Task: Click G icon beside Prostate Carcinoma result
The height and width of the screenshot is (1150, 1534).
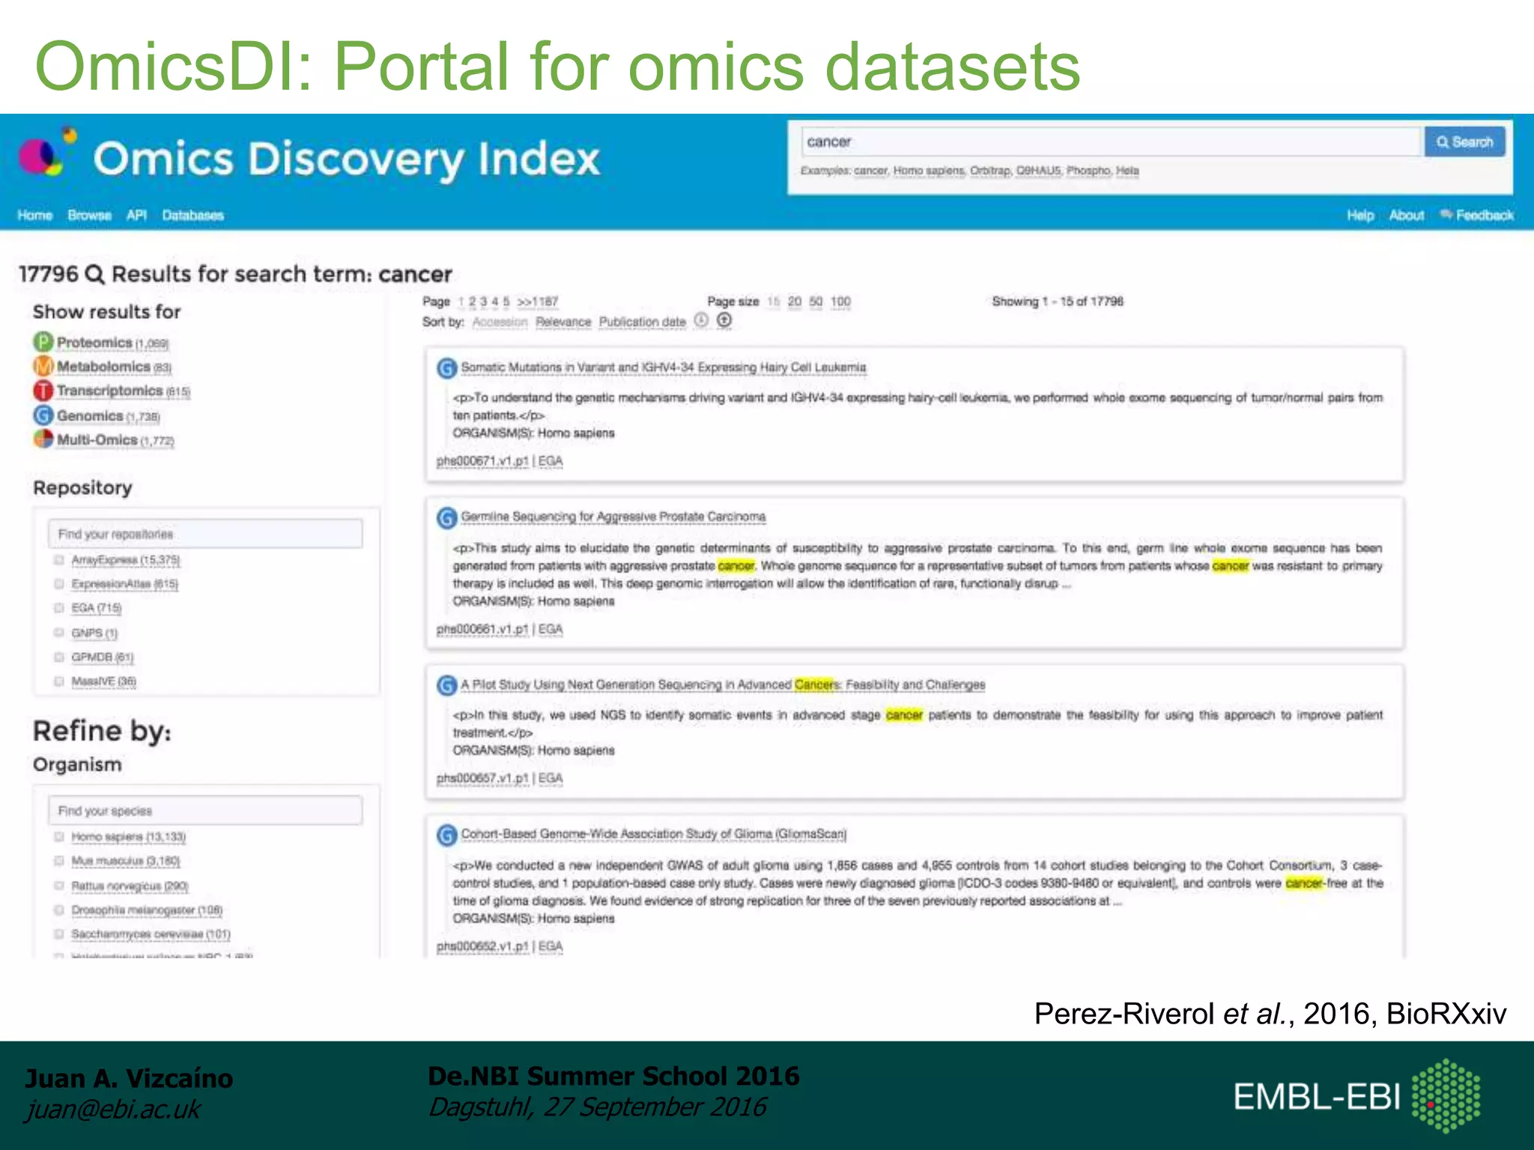Action: (446, 517)
